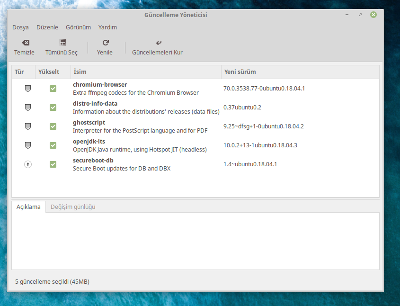Click the Yenile refresh icon

click(x=106, y=42)
